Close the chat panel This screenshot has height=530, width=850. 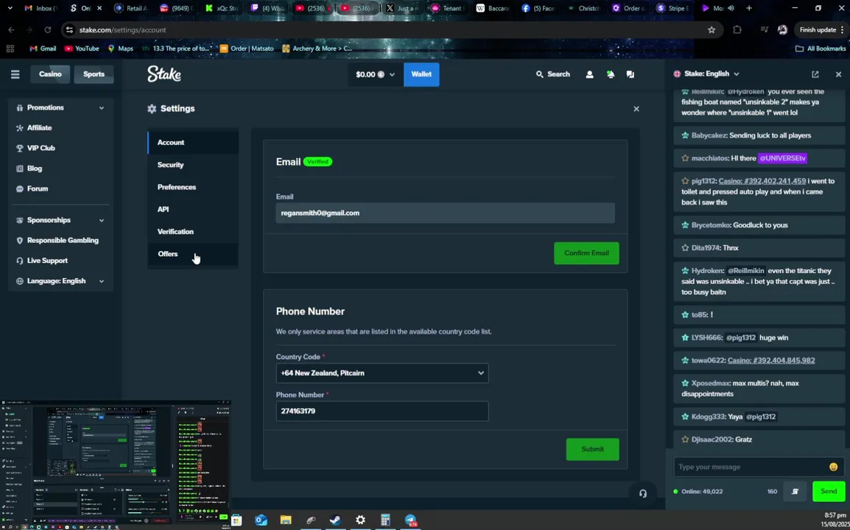pyautogui.click(x=838, y=74)
